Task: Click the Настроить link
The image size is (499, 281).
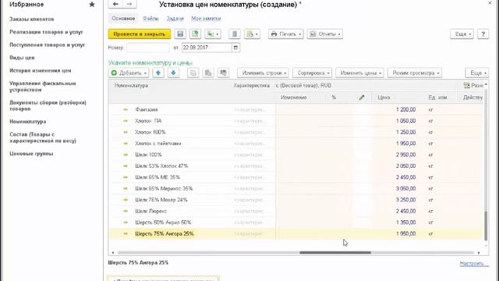Action: point(473,263)
